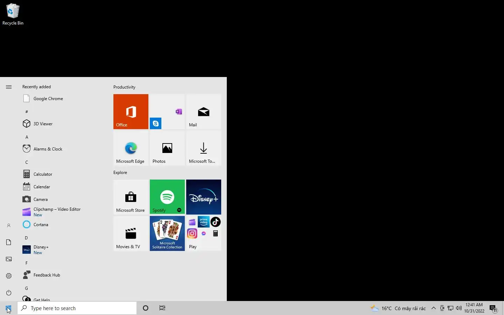The height and width of the screenshot is (315, 504).
Task: Launch the Spotify tile
Action: click(x=167, y=197)
